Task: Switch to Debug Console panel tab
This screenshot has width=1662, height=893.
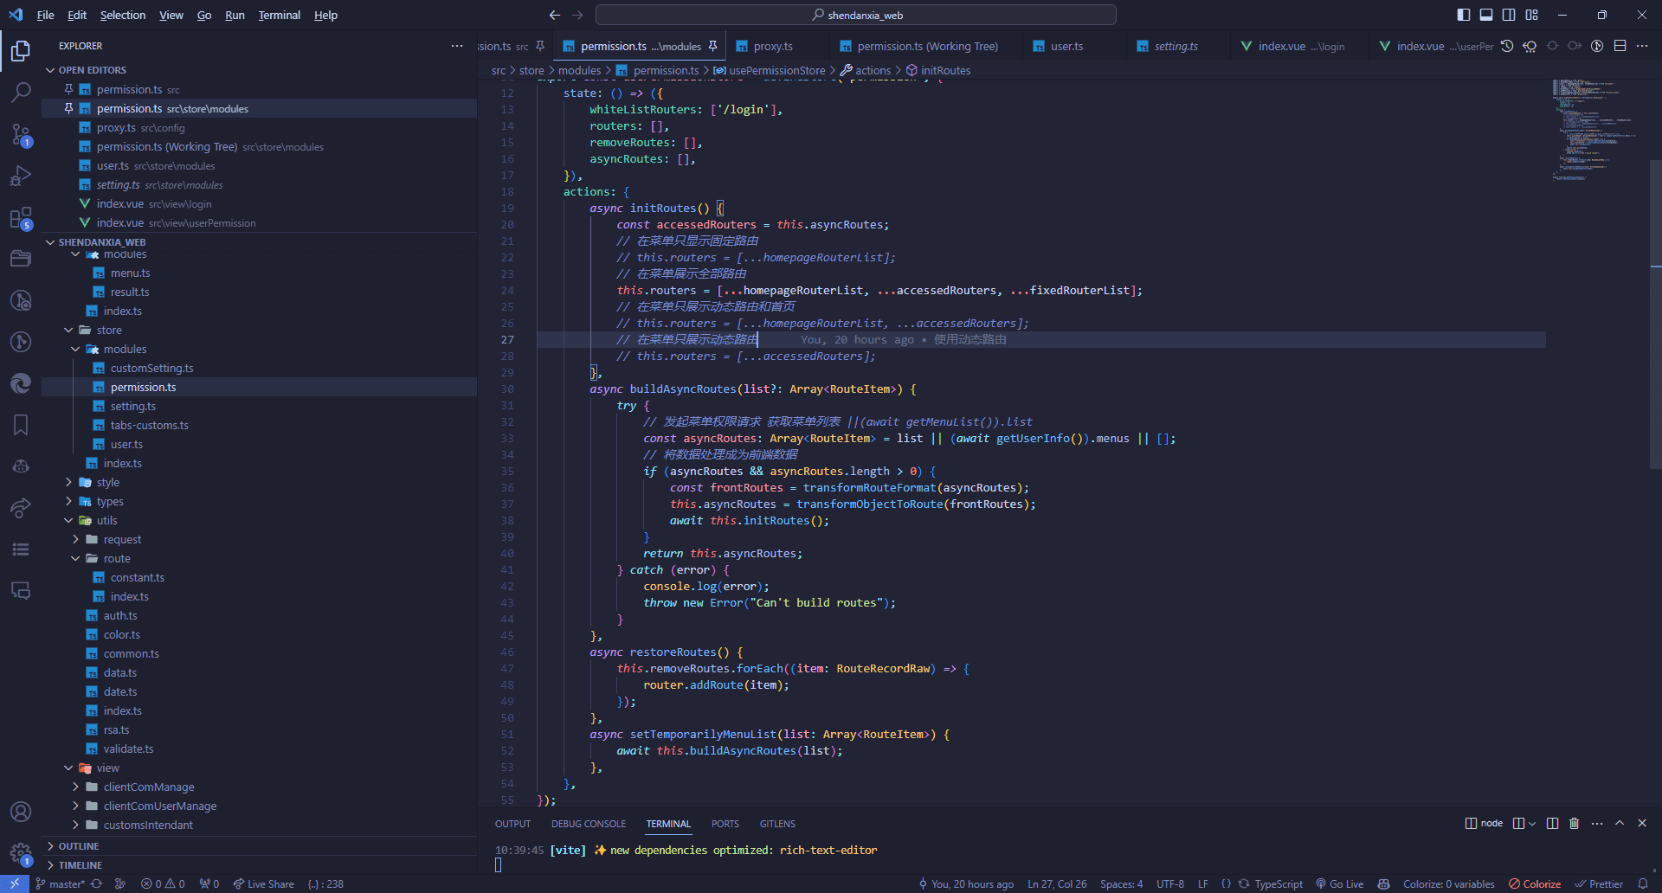Action: [589, 824]
